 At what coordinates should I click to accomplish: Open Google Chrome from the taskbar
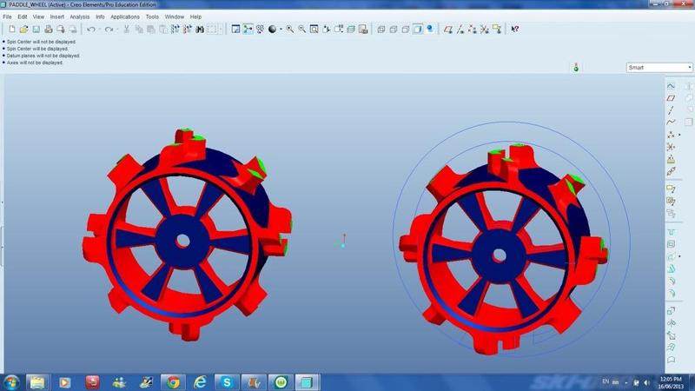coord(173,382)
